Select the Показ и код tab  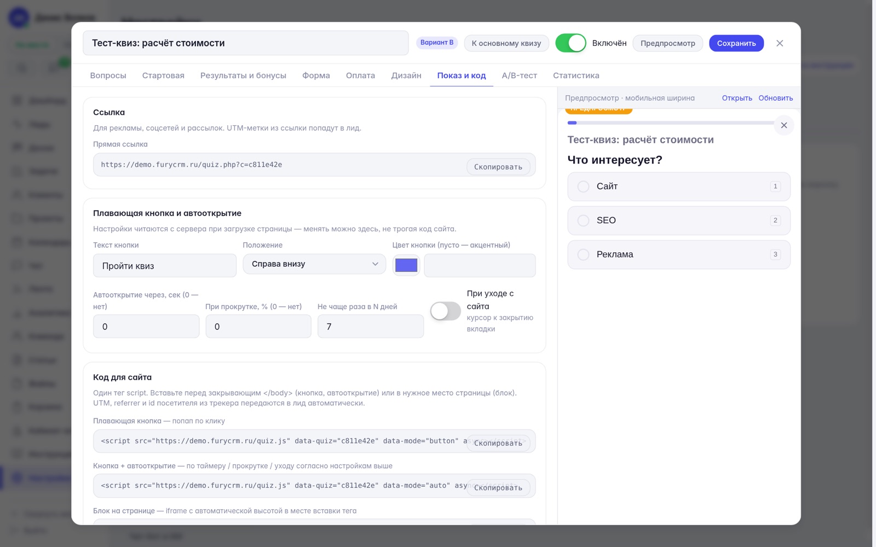pyautogui.click(x=462, y=75)
